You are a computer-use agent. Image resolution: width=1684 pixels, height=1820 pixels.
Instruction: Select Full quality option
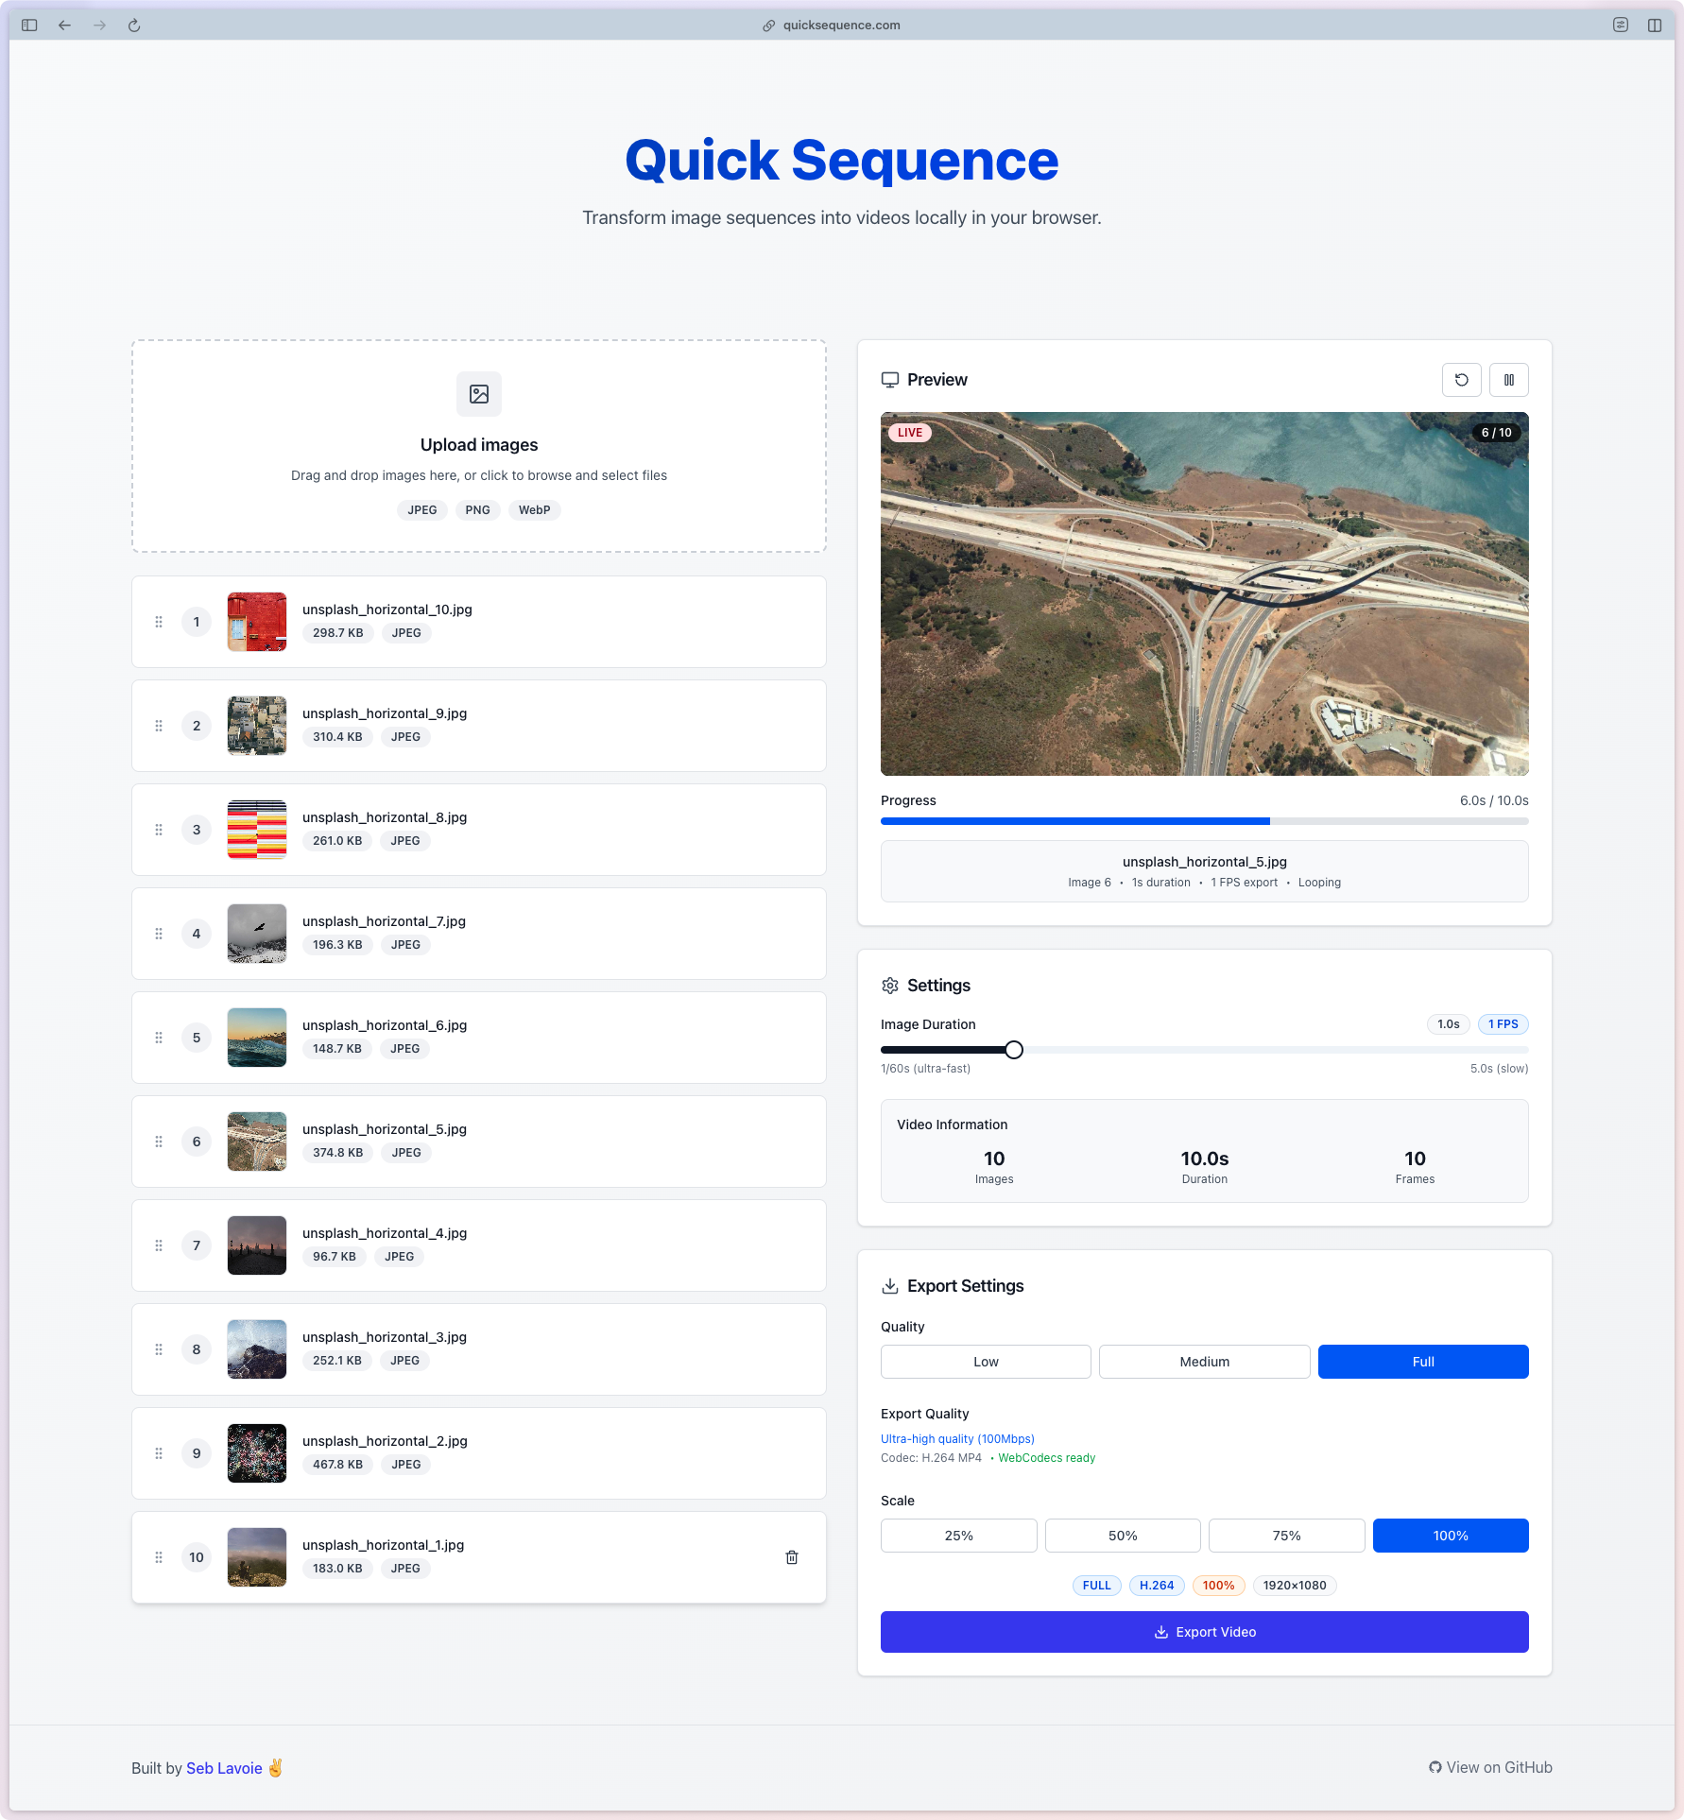1423,1362
